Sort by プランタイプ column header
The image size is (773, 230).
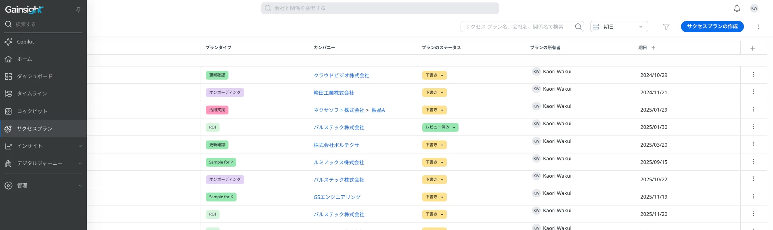[218, 48]
